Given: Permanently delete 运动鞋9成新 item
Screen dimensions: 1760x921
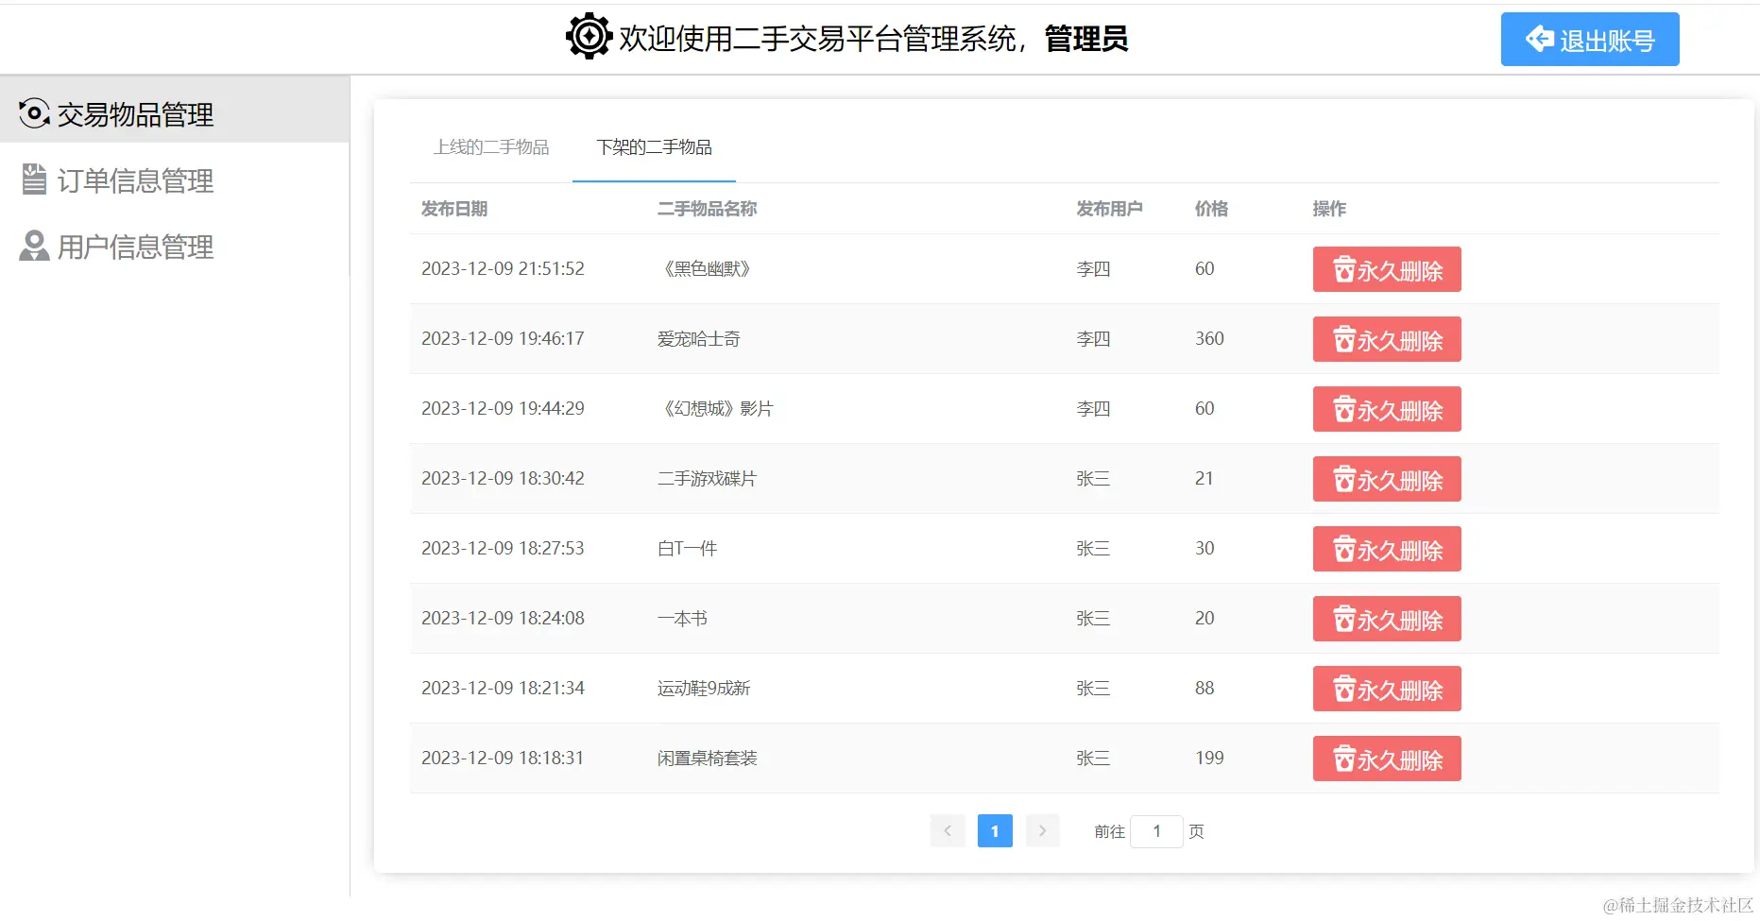Looking at the screenshot, I should [1387, 689].
